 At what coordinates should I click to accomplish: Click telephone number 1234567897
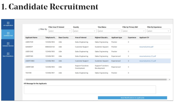[50, 73]
